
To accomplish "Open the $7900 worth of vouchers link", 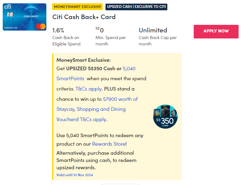I will [x=120, y=99].
